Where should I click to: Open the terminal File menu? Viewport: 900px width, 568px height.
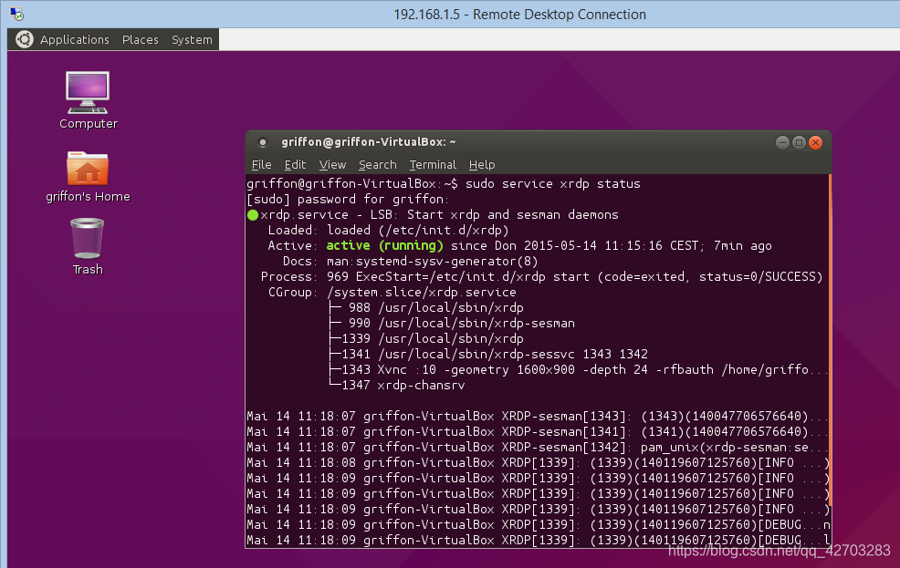[261, 164]
